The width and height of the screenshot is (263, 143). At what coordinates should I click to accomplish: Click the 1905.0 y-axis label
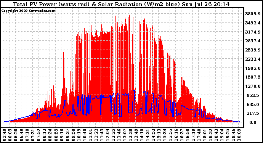point(253,68)
